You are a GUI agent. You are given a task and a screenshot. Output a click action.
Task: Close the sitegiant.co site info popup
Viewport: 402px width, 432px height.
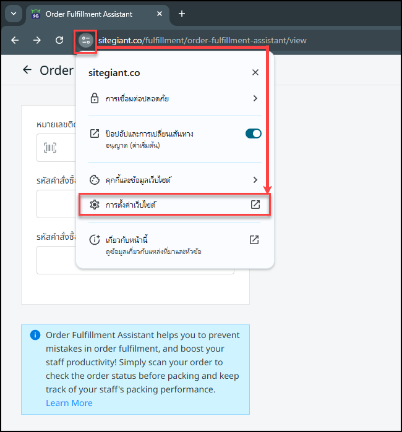tap(255, 72)
